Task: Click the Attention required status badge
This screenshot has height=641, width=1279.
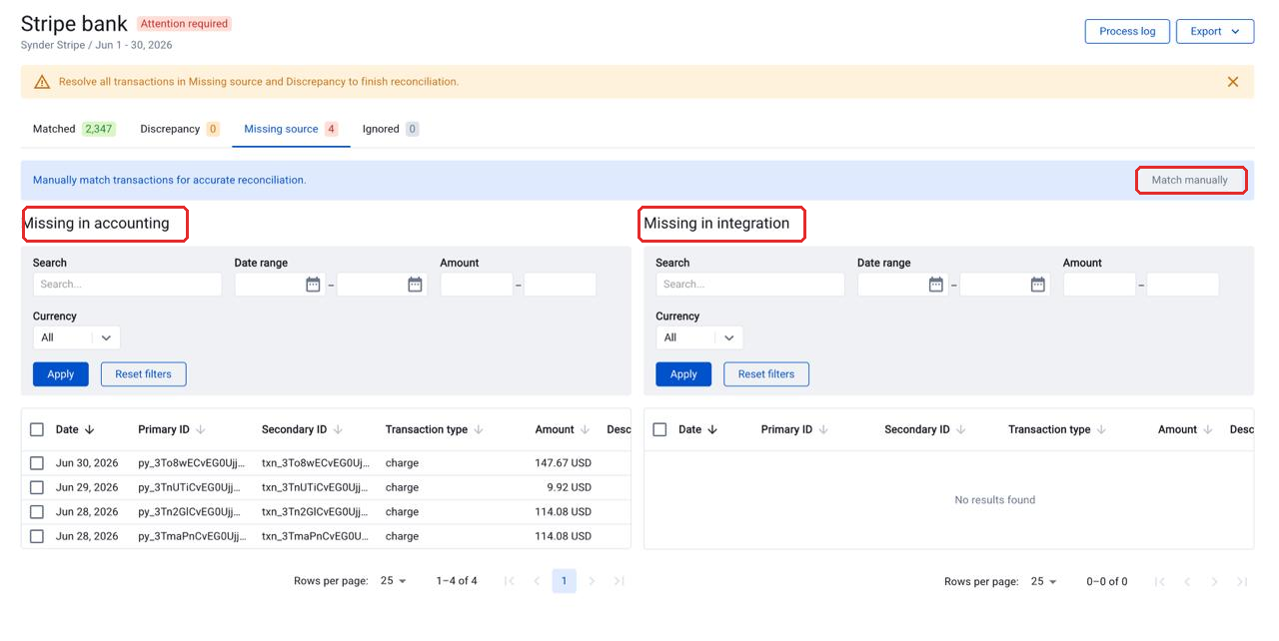Action: click(x=184, y=24)
